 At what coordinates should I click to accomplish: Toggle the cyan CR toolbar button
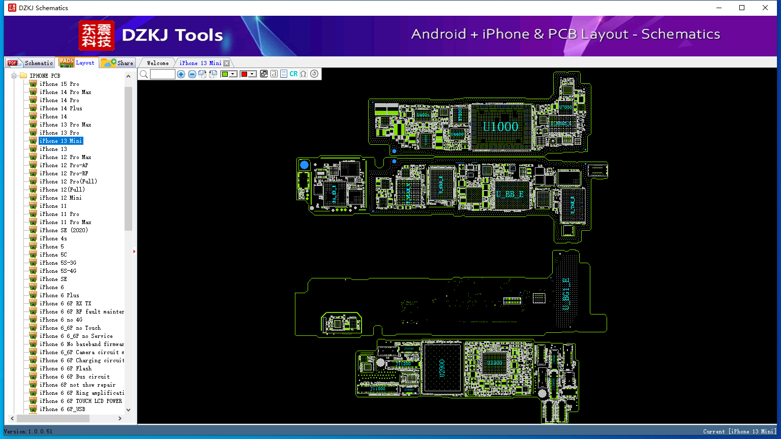293,74
